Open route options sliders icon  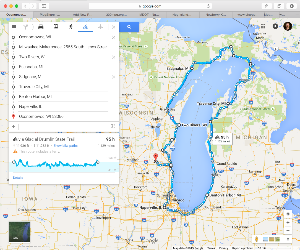[113, 126]
